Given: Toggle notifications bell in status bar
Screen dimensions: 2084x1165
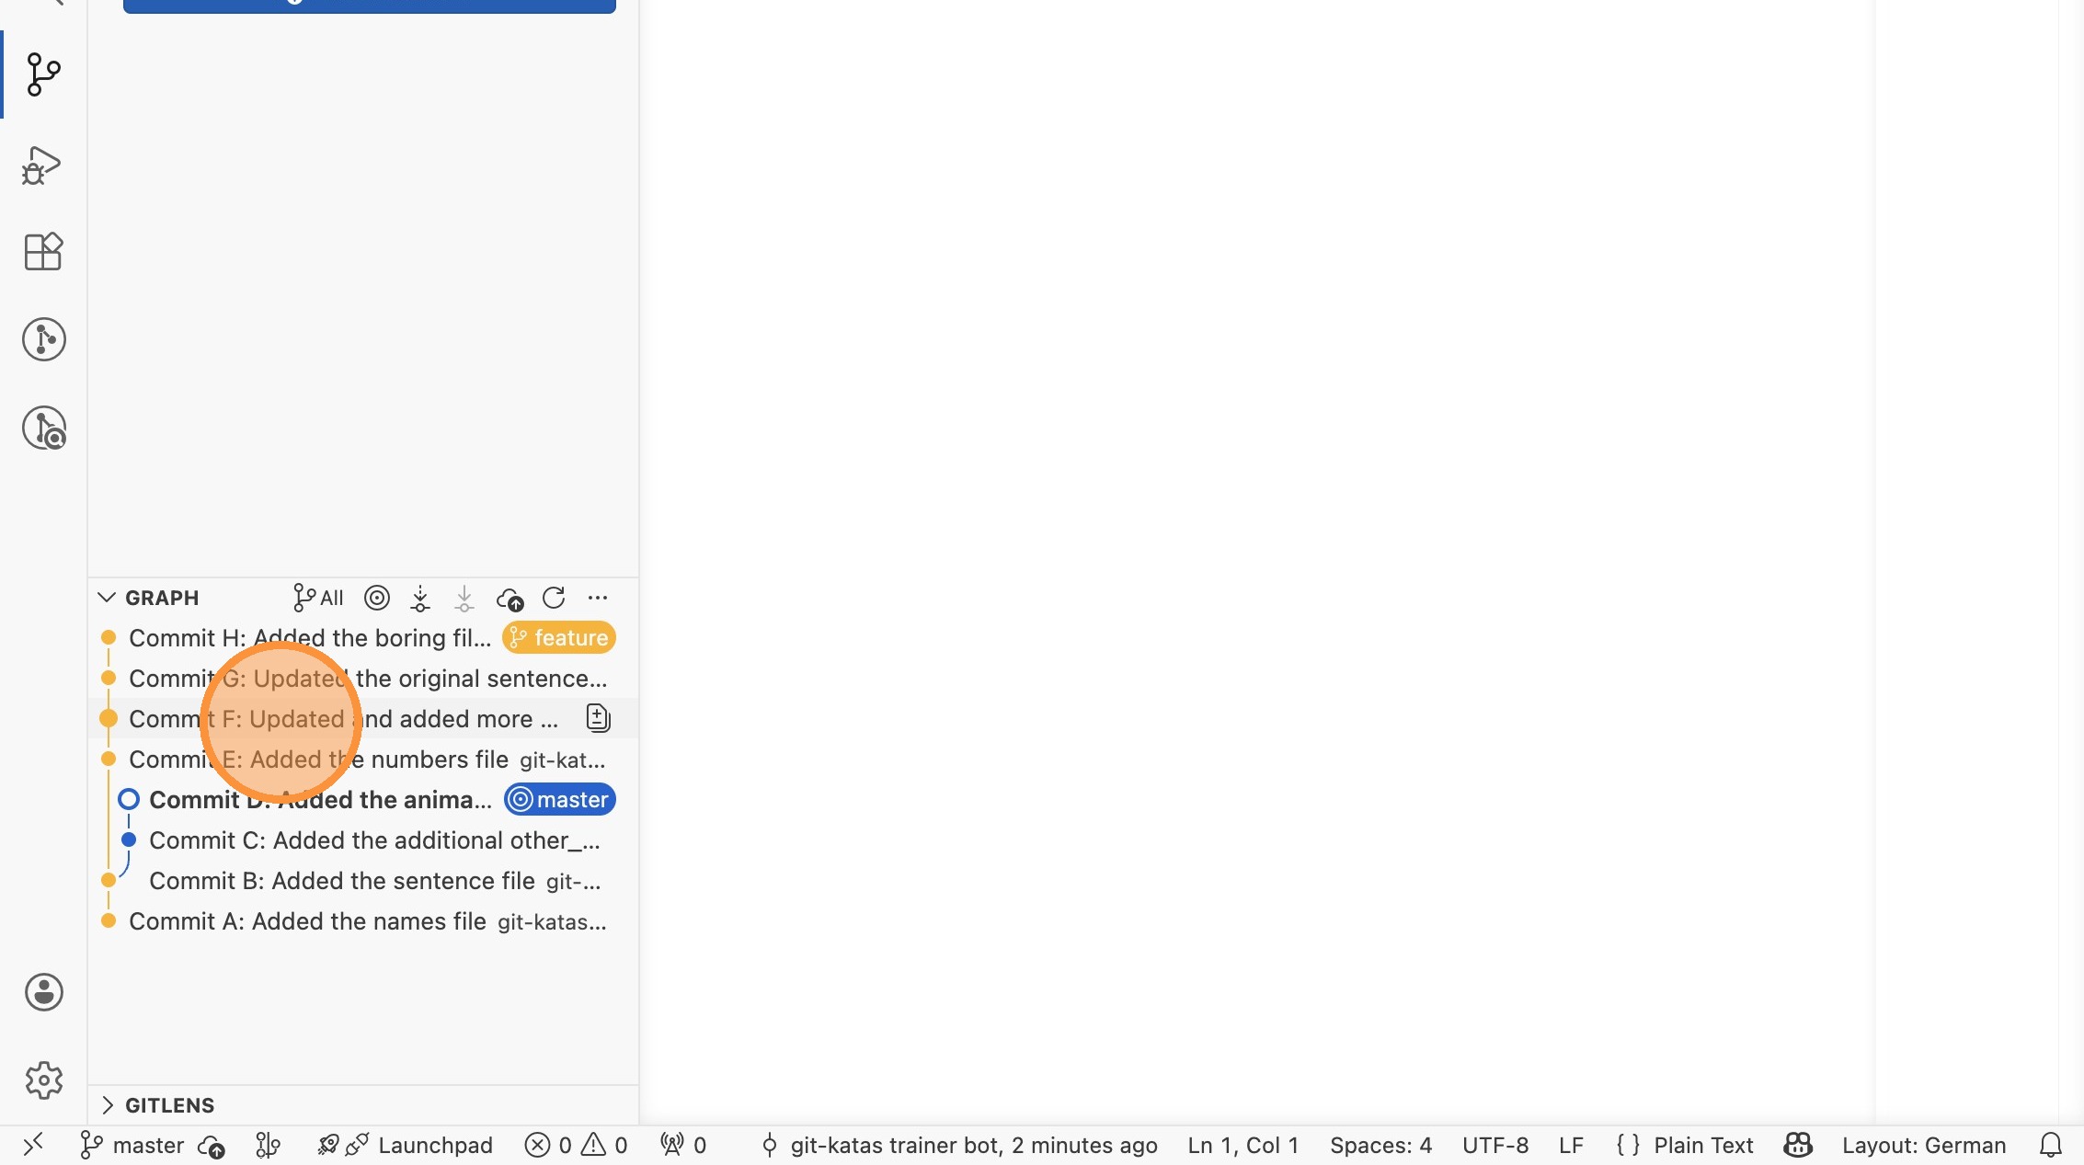Looking at the screenshot, I should pyautogui.click(x=2050, y=1145).
